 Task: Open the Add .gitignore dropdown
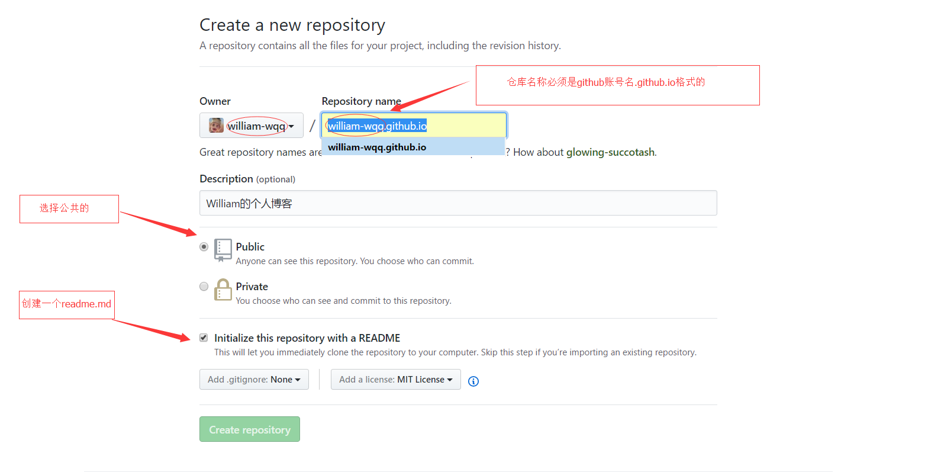(x=254, y=380)
